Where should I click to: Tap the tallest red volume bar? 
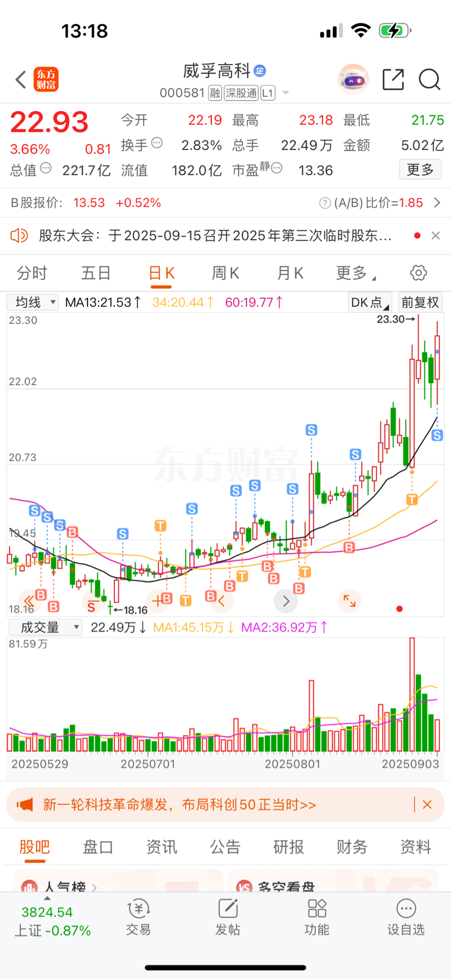412,694
